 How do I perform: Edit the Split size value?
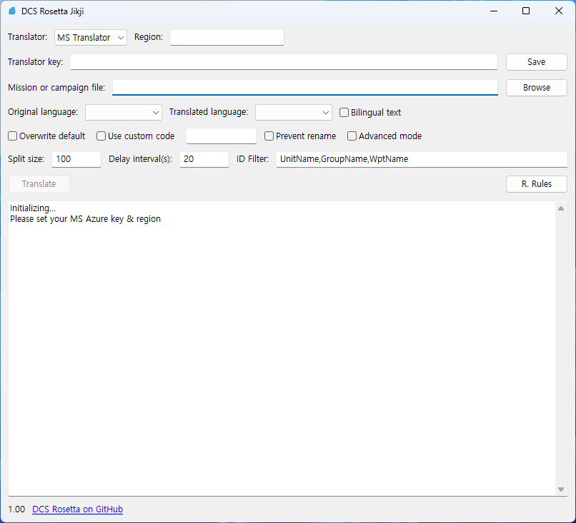click(x=76, y=158)
